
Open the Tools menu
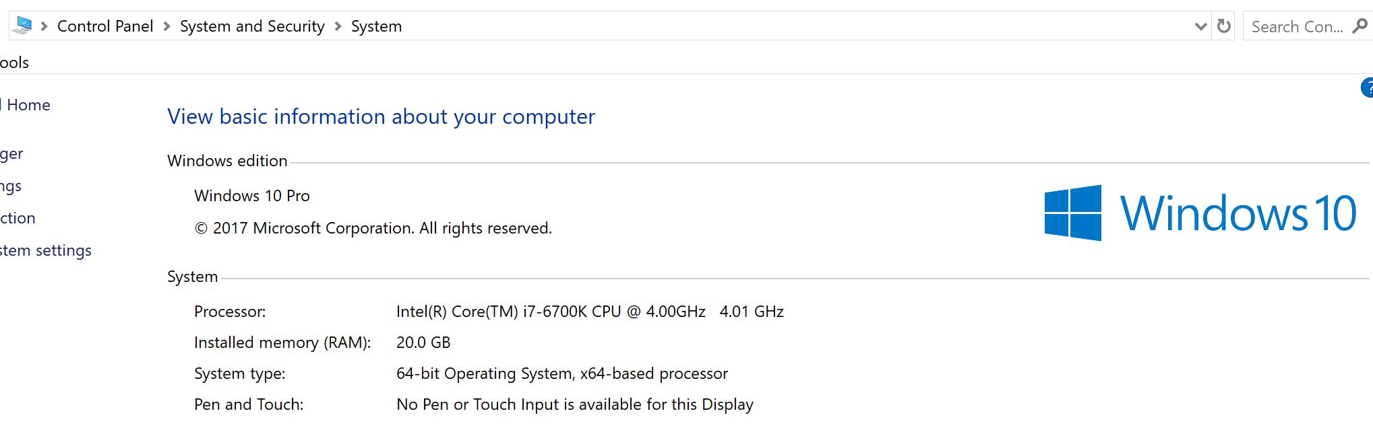click(15, 61)
